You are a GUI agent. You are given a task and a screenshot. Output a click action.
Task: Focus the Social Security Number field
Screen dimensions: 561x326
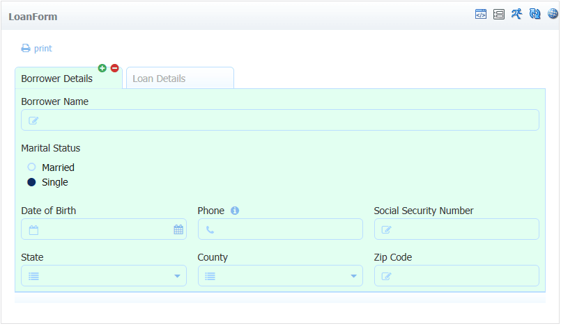pos(456,229)
